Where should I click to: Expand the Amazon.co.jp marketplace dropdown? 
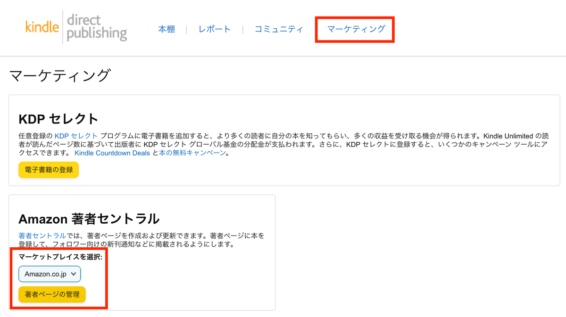point(50,274)
